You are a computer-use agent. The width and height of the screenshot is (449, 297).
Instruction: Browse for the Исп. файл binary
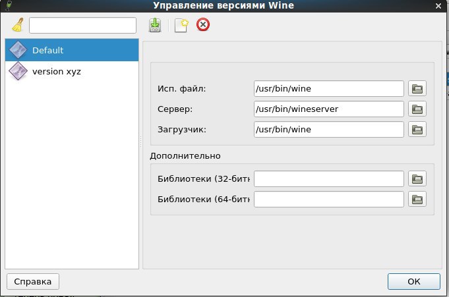point(417,89)
